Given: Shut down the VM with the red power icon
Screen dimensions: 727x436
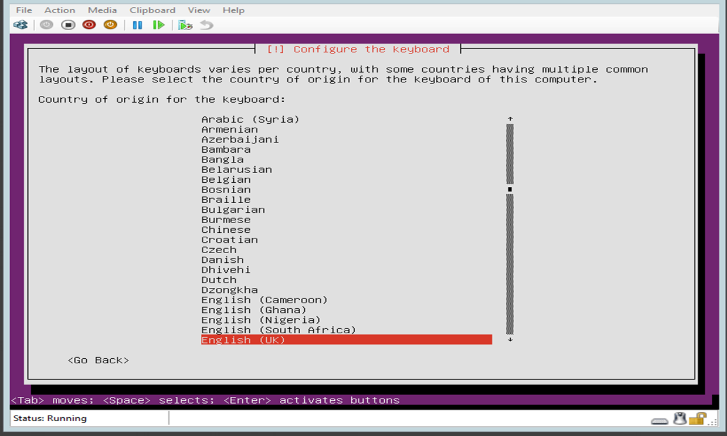Looking at the screenshot, I should coord(89,25).
